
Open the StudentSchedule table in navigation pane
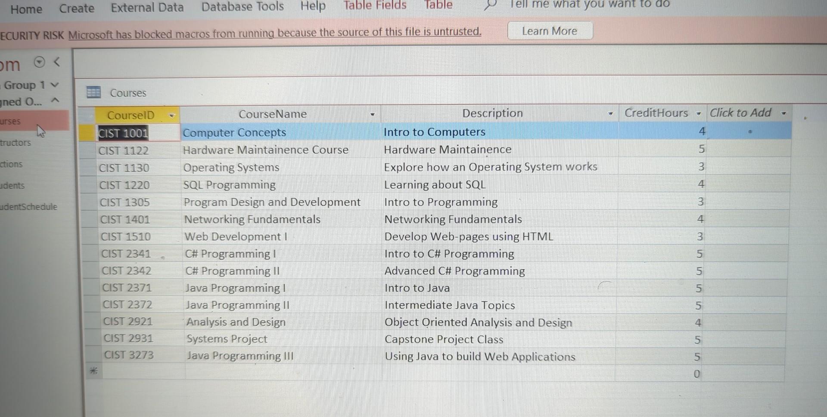(28, 207)
